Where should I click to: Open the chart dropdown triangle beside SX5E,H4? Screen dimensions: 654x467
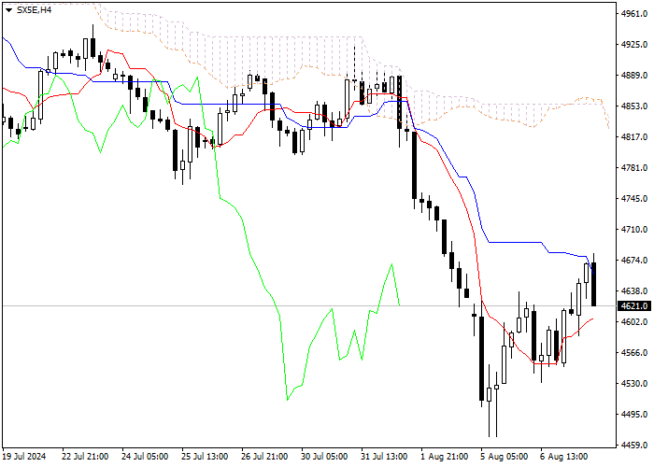coord(9,10)
